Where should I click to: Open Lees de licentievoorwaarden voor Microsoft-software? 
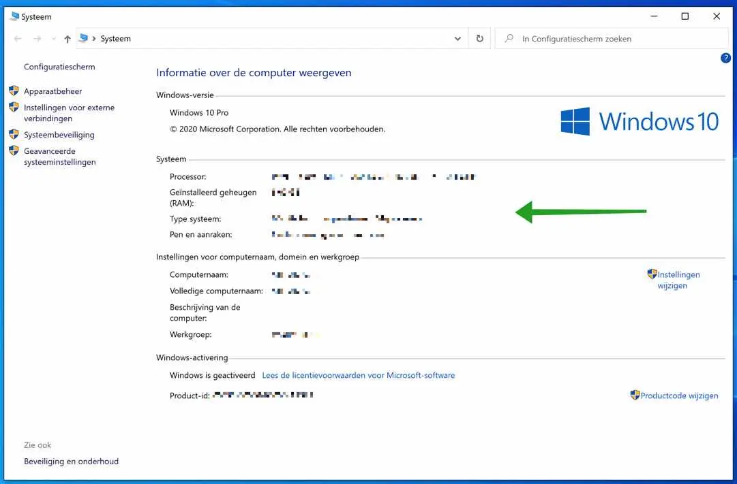[358, 375]
